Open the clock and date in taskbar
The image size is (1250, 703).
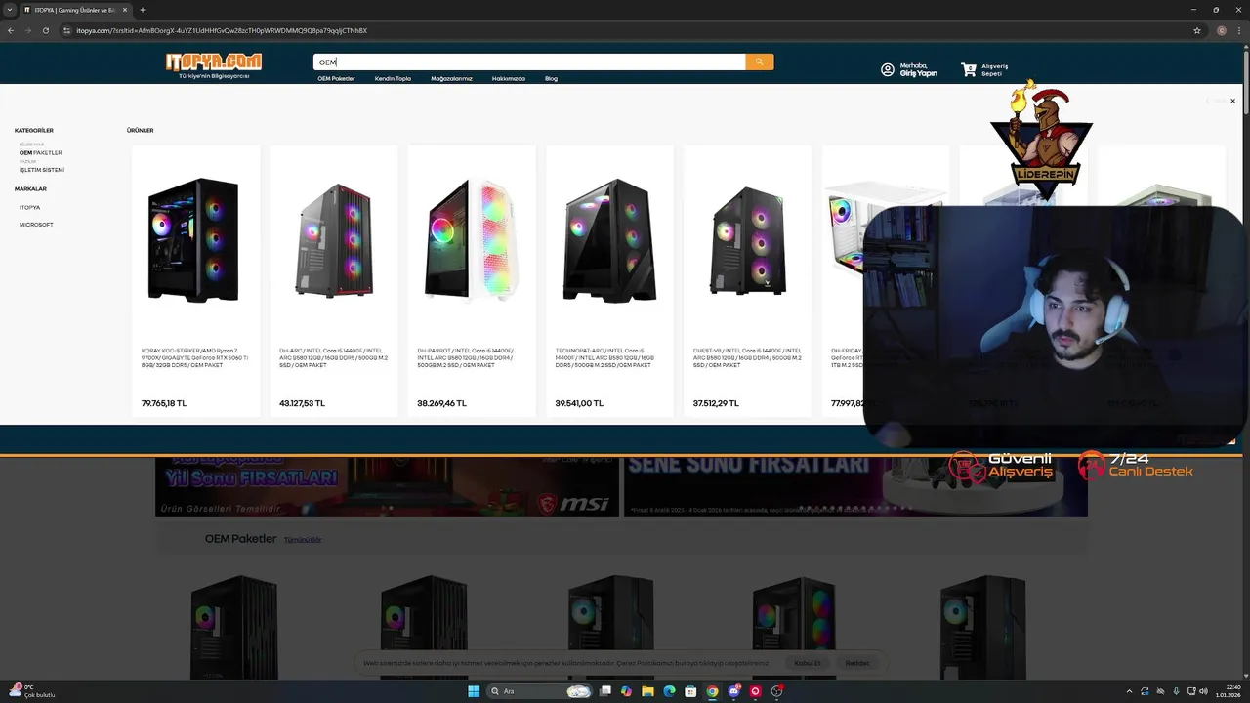pos(1227,691)
